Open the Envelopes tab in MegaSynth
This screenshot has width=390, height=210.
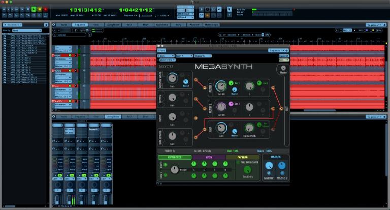pos(175,158)
